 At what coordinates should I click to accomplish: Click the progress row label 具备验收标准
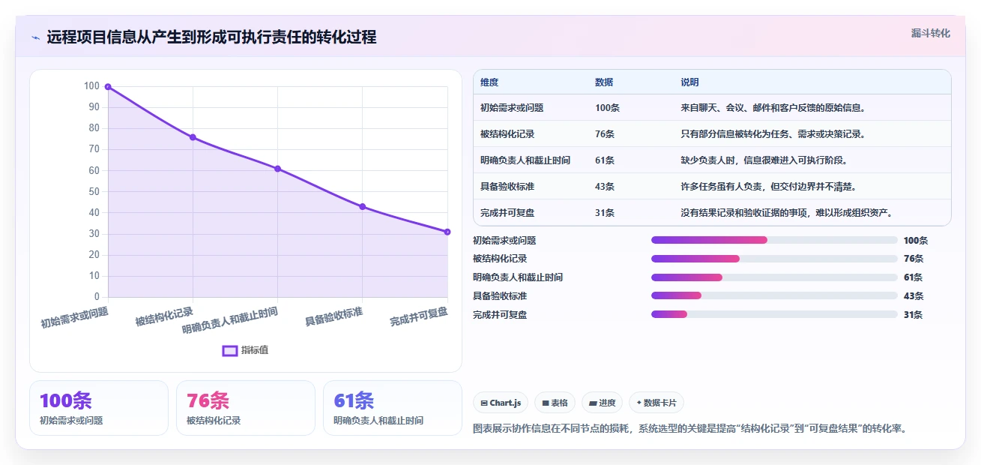pos(500,296)
